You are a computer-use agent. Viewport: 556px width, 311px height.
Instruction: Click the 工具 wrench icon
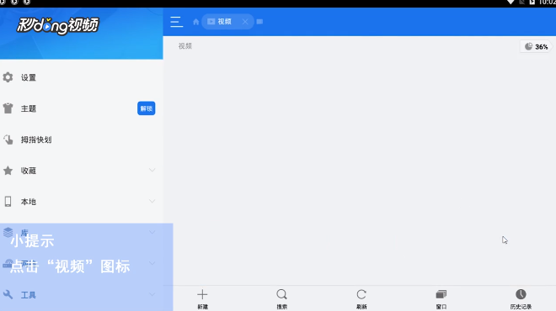click(x=8, y=294)
